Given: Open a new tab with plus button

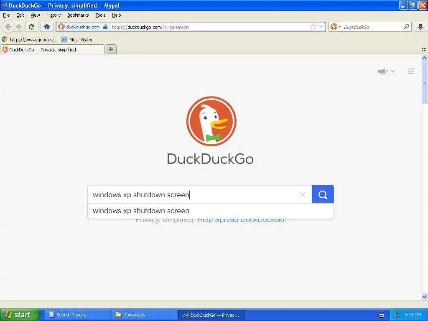Looking at the screenshot, I should 110,49.
